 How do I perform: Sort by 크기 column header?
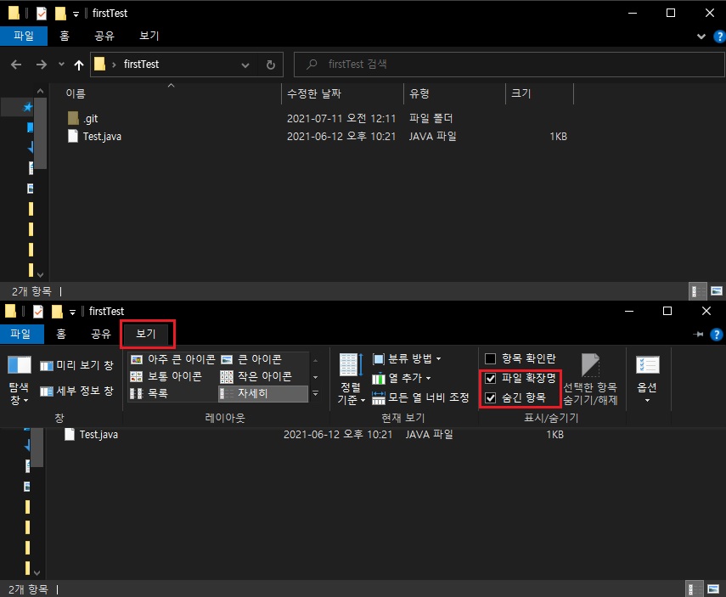[521, 93]
